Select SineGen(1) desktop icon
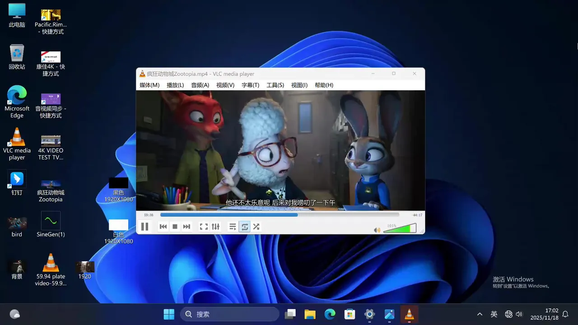 coord(51,224)
